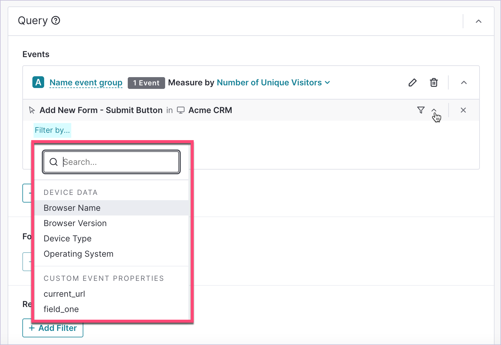This screenshot has width=501, height=345.
Task: Click the funnel filter icon
Action: (x=421, y=110)
